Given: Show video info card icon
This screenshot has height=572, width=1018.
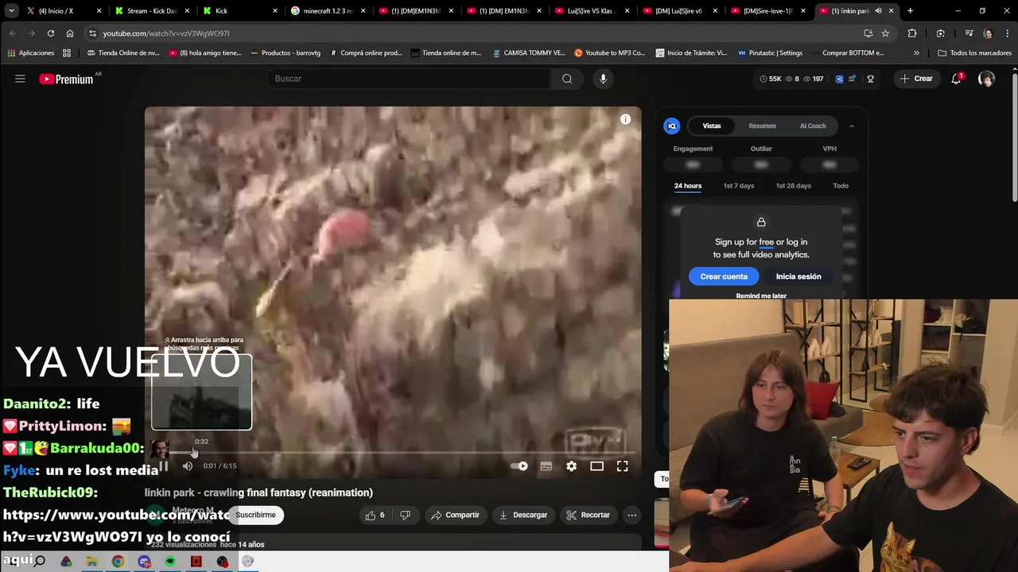Looking at the screenshot, I should tap(625, 119).
